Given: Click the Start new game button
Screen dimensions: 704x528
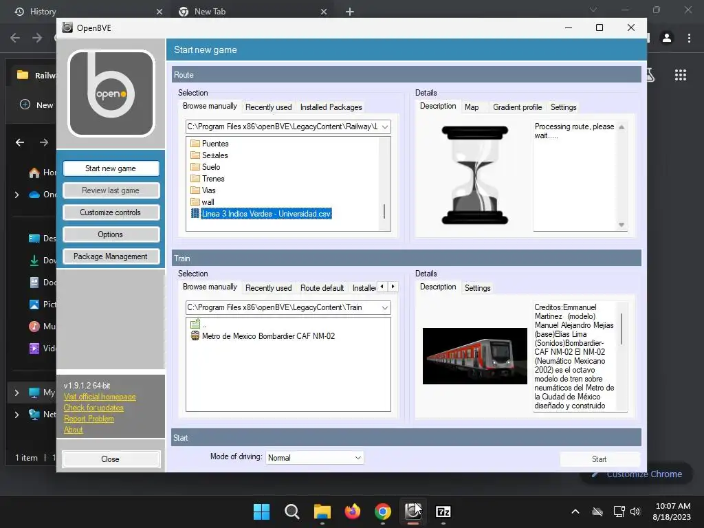Looking at the screenshot, I should pos(111,168).
